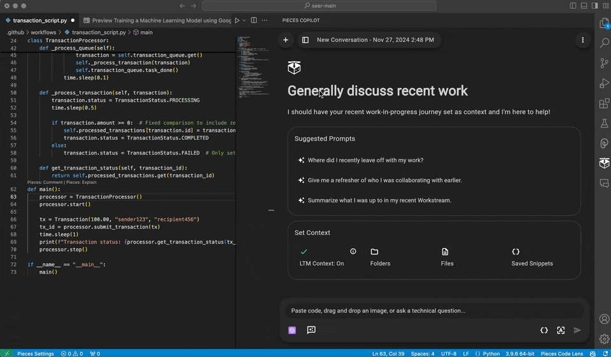Image resolution: width=611 pixels, height=357 pixels.
Task: Expand the workflows breadcrumb segment
Action: (43, 32)
